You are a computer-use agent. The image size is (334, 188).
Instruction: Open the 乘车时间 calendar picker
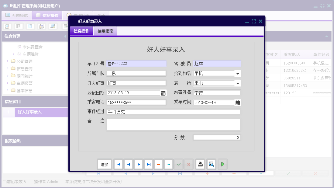237,103
